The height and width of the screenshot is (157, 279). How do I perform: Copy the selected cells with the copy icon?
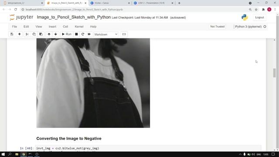point(34,34)
